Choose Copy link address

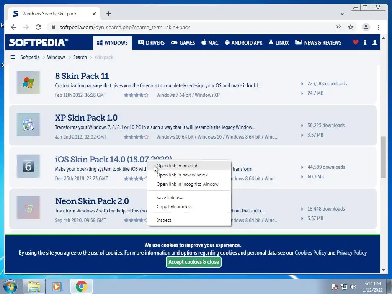189,207
